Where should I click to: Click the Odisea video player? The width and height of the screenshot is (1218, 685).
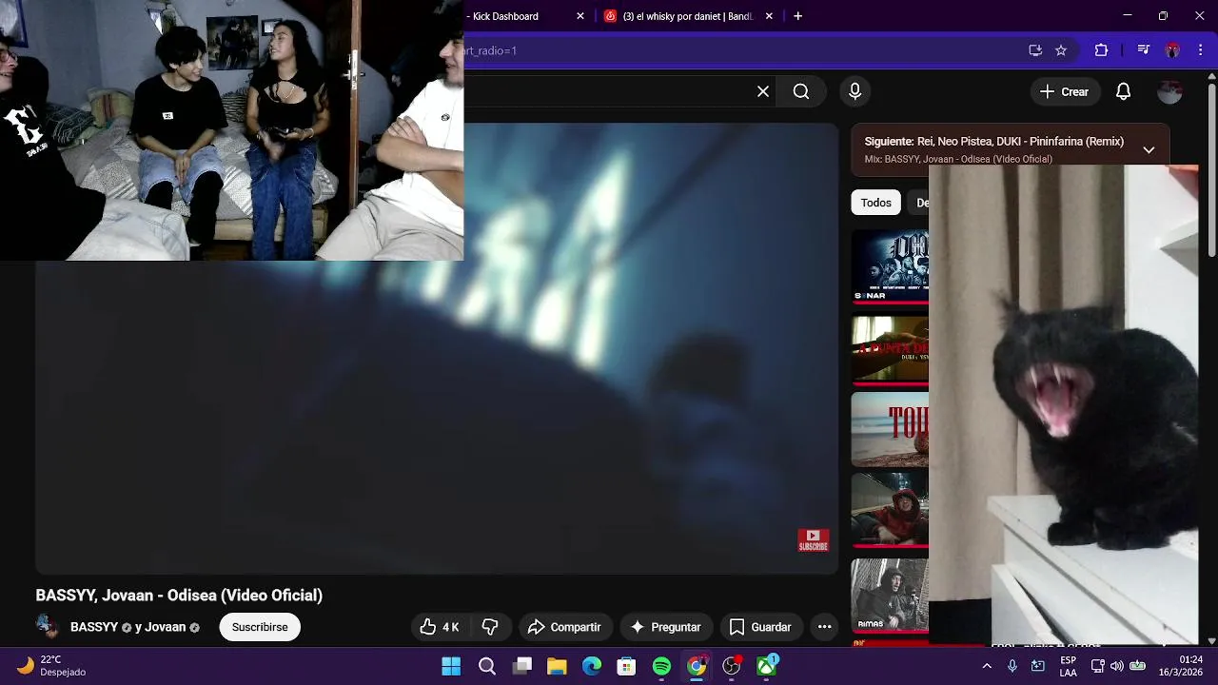437,348
